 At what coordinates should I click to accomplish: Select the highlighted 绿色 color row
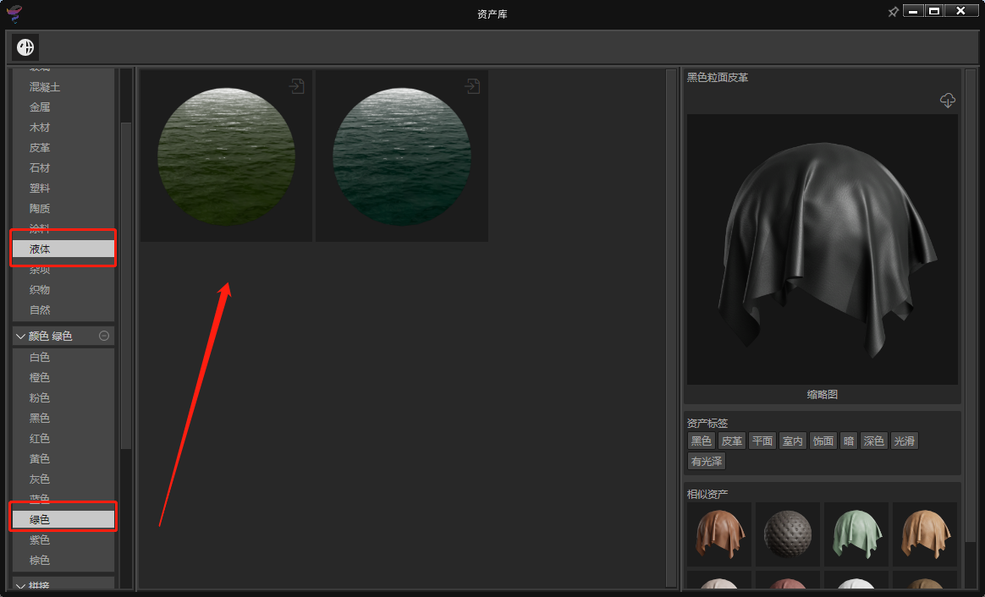click(x=63, y=519)
